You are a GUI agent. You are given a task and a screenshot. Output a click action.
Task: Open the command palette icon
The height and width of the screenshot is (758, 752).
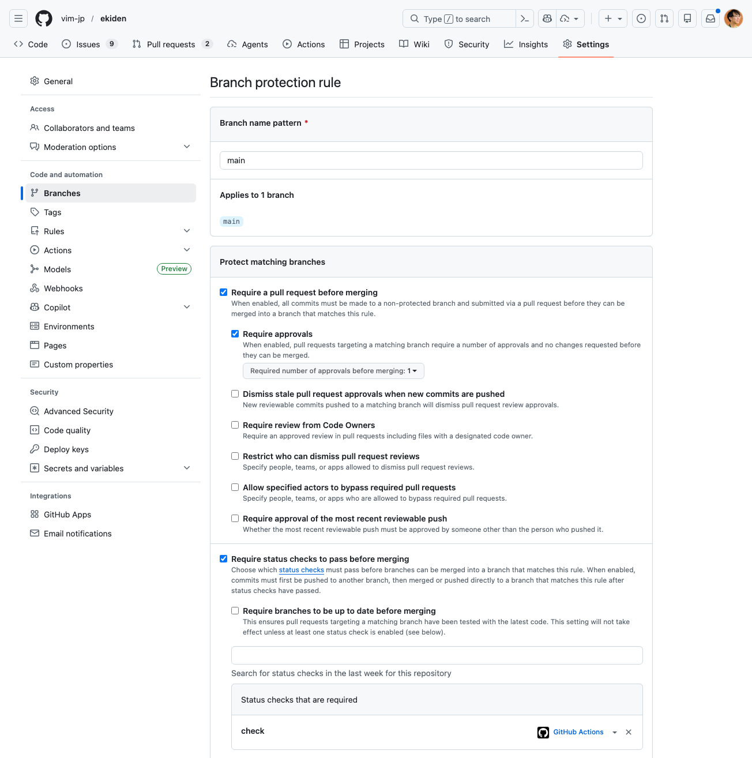(524, 18)
